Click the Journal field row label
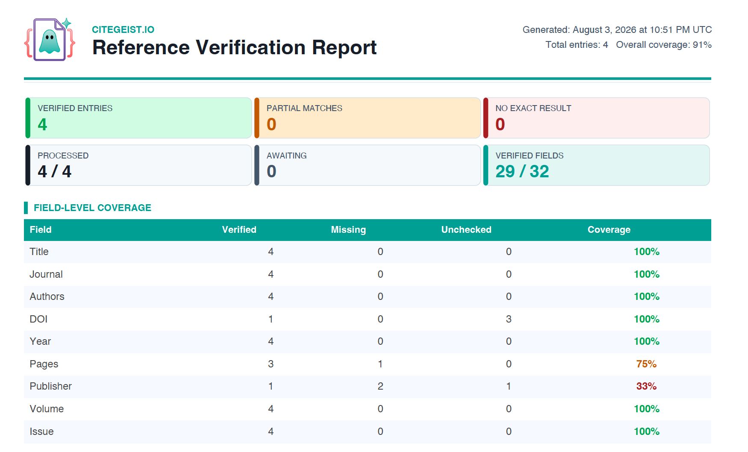This screenshot has height=452, width=748. 46,274
